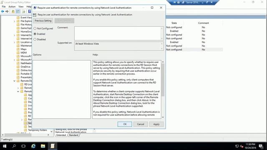The image size is (267, 150).
Task: Click the Cancel button
Action: tap(141, 124)
